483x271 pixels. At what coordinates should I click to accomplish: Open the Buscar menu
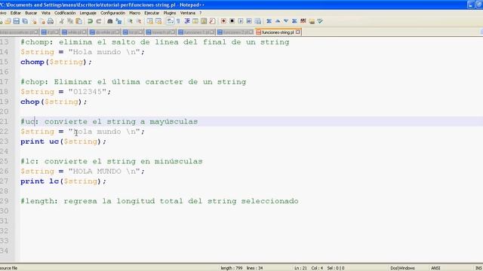(31, 13)
